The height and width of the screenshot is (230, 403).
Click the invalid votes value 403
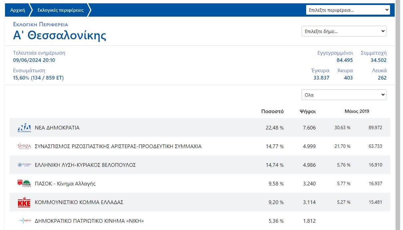tap(348, 78)
